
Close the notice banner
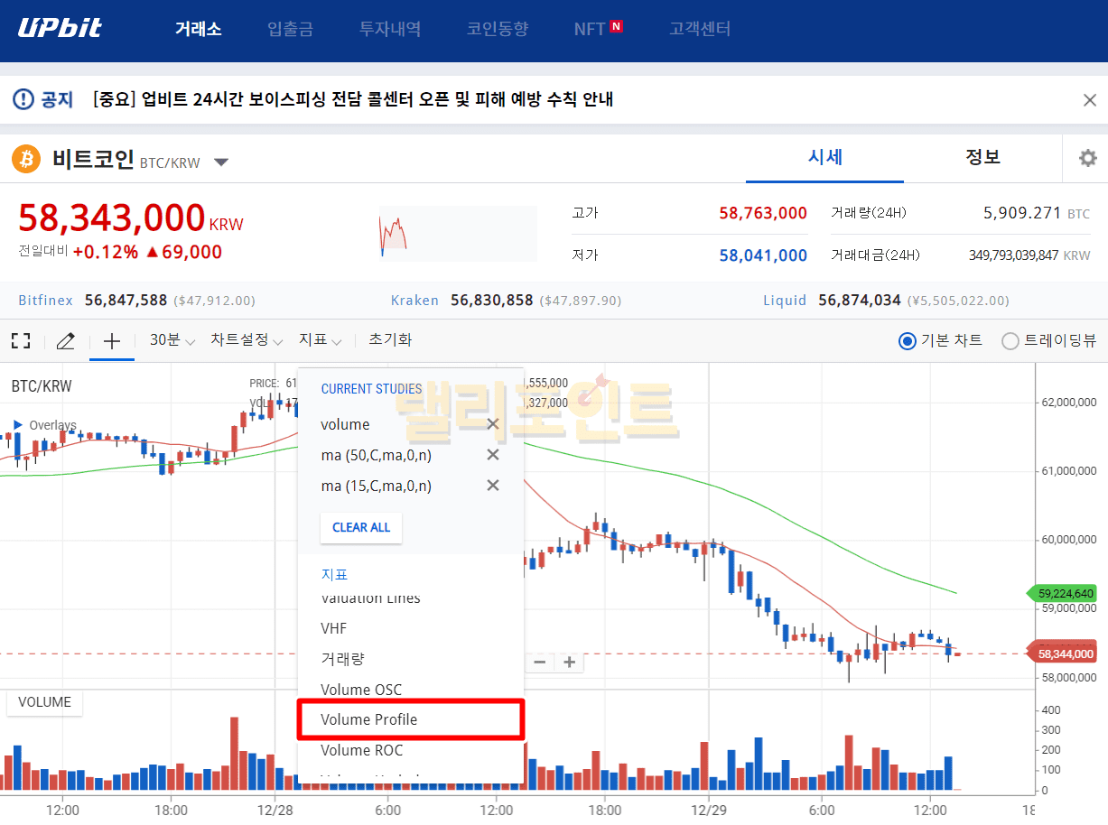point(1089,100)
